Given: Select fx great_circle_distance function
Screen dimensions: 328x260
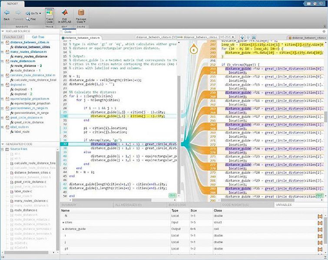Looking at the screenshot, I should 27,122.
